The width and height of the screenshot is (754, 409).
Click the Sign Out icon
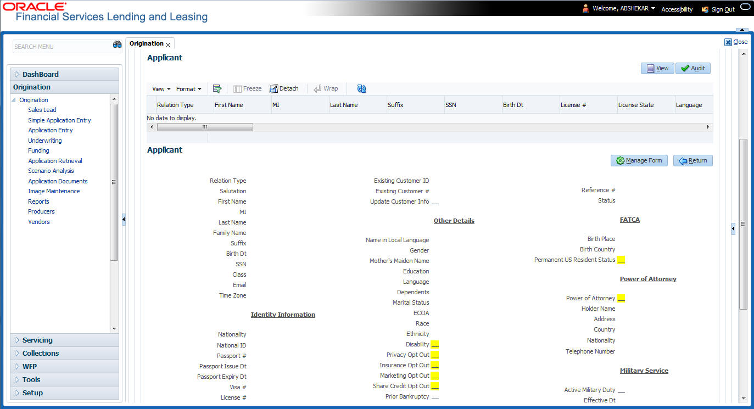[705, 9]
